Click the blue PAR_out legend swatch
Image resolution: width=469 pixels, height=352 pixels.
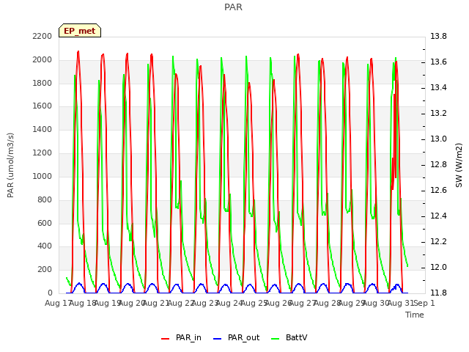[217, 339]
